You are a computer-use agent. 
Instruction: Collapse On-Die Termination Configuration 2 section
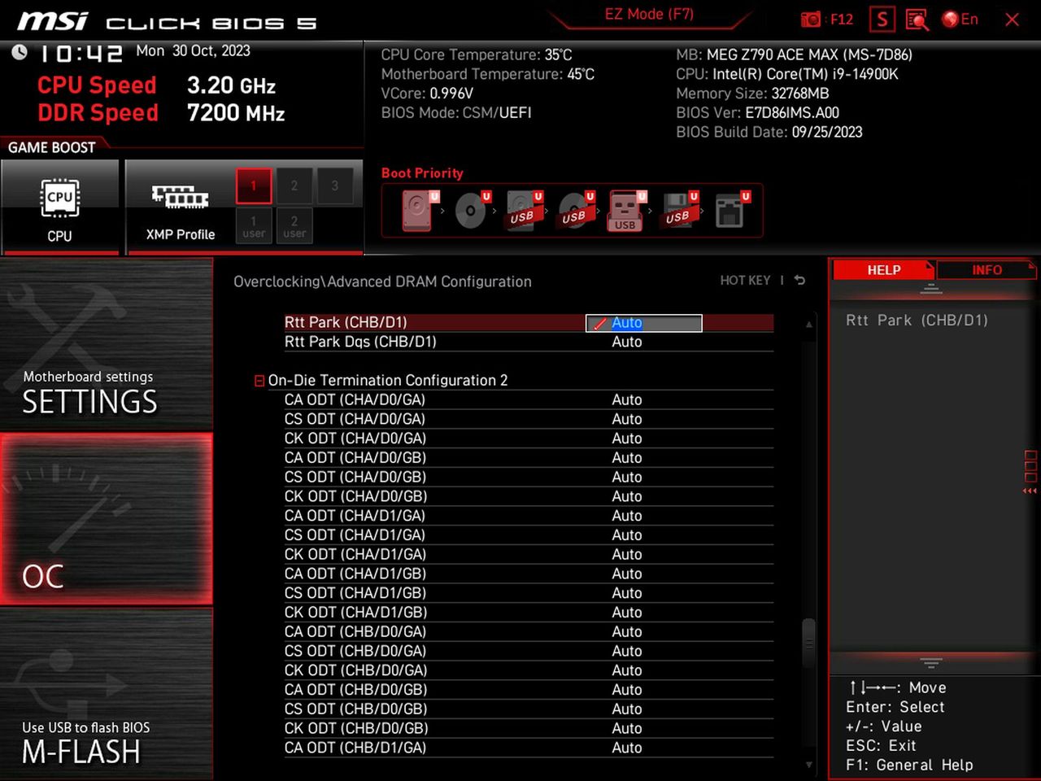pyautogui.click(x=259, y=381)
